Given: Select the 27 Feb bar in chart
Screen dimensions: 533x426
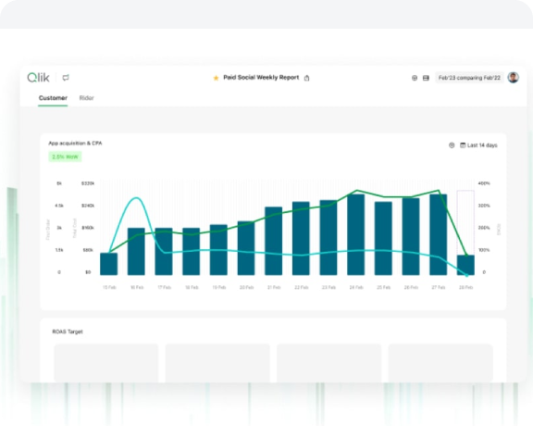Looking at the screenshot, I should pos(439,235).
